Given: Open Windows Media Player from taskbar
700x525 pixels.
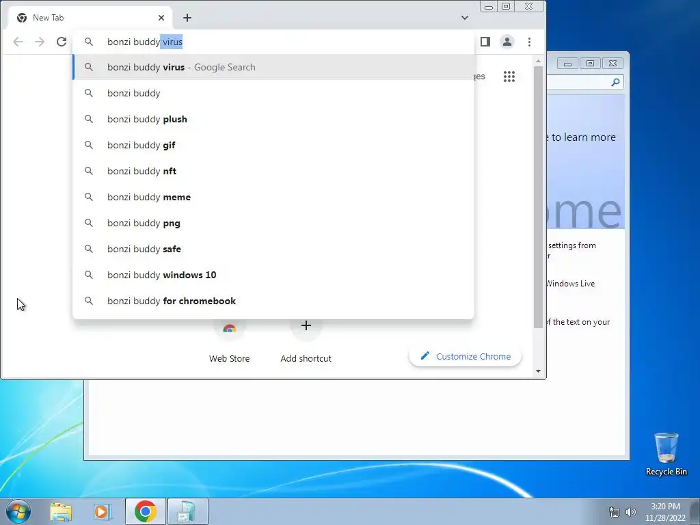Looking at the screenshot, I should 102,512.
